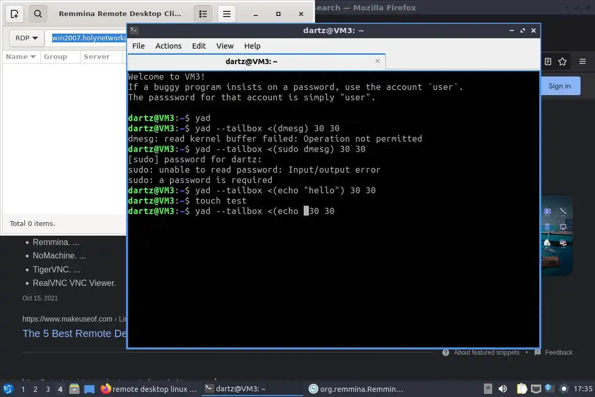Open Firefox application menu hamburger
The height and width of the screenshot is (397, 595).
(x=583, y=62)
